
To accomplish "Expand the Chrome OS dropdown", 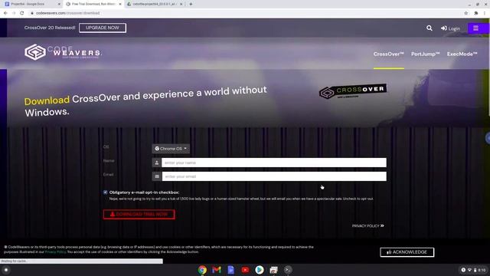I will tap(171, 149).
